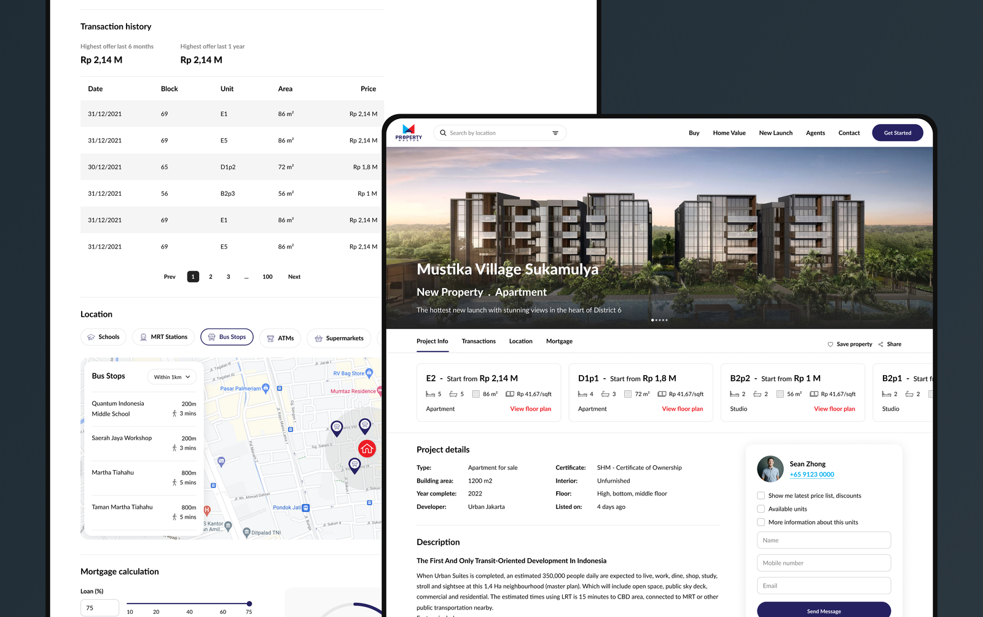
Task: Open search filter options in search bar
Action: 555,133
